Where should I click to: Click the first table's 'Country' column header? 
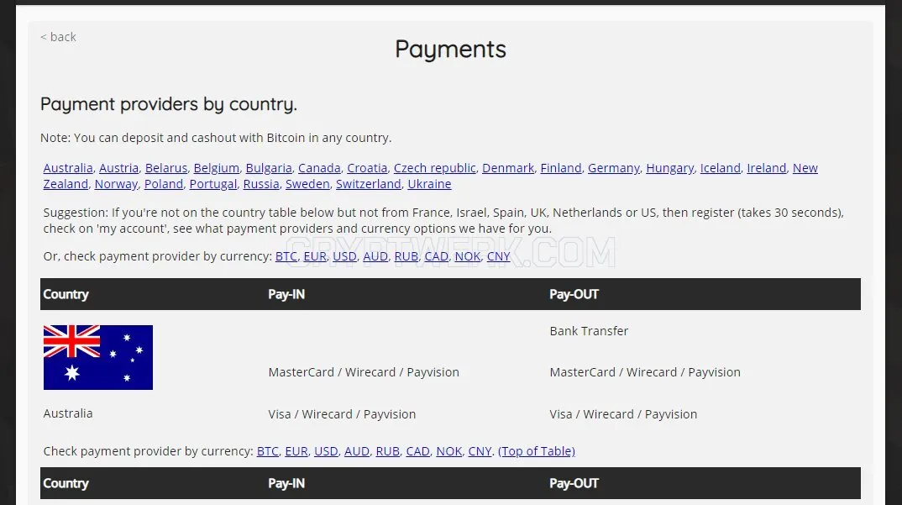(x=66, y=294)
